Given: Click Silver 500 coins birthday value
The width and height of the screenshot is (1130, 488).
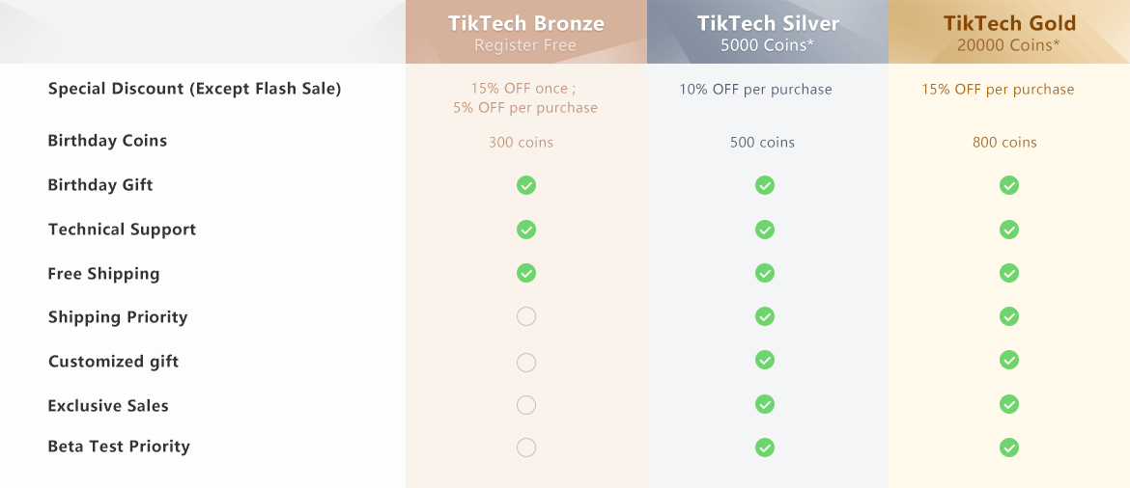Looking at the screenshot, I should [762, 143].
